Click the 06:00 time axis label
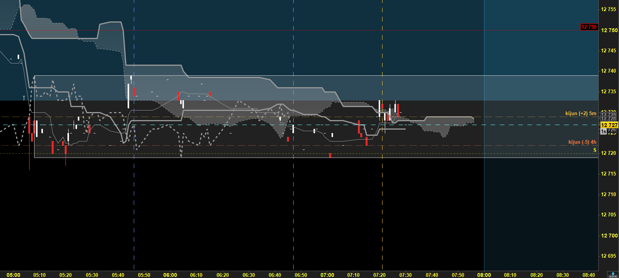Viewport: 619px width, 278px height. (170, 275)
